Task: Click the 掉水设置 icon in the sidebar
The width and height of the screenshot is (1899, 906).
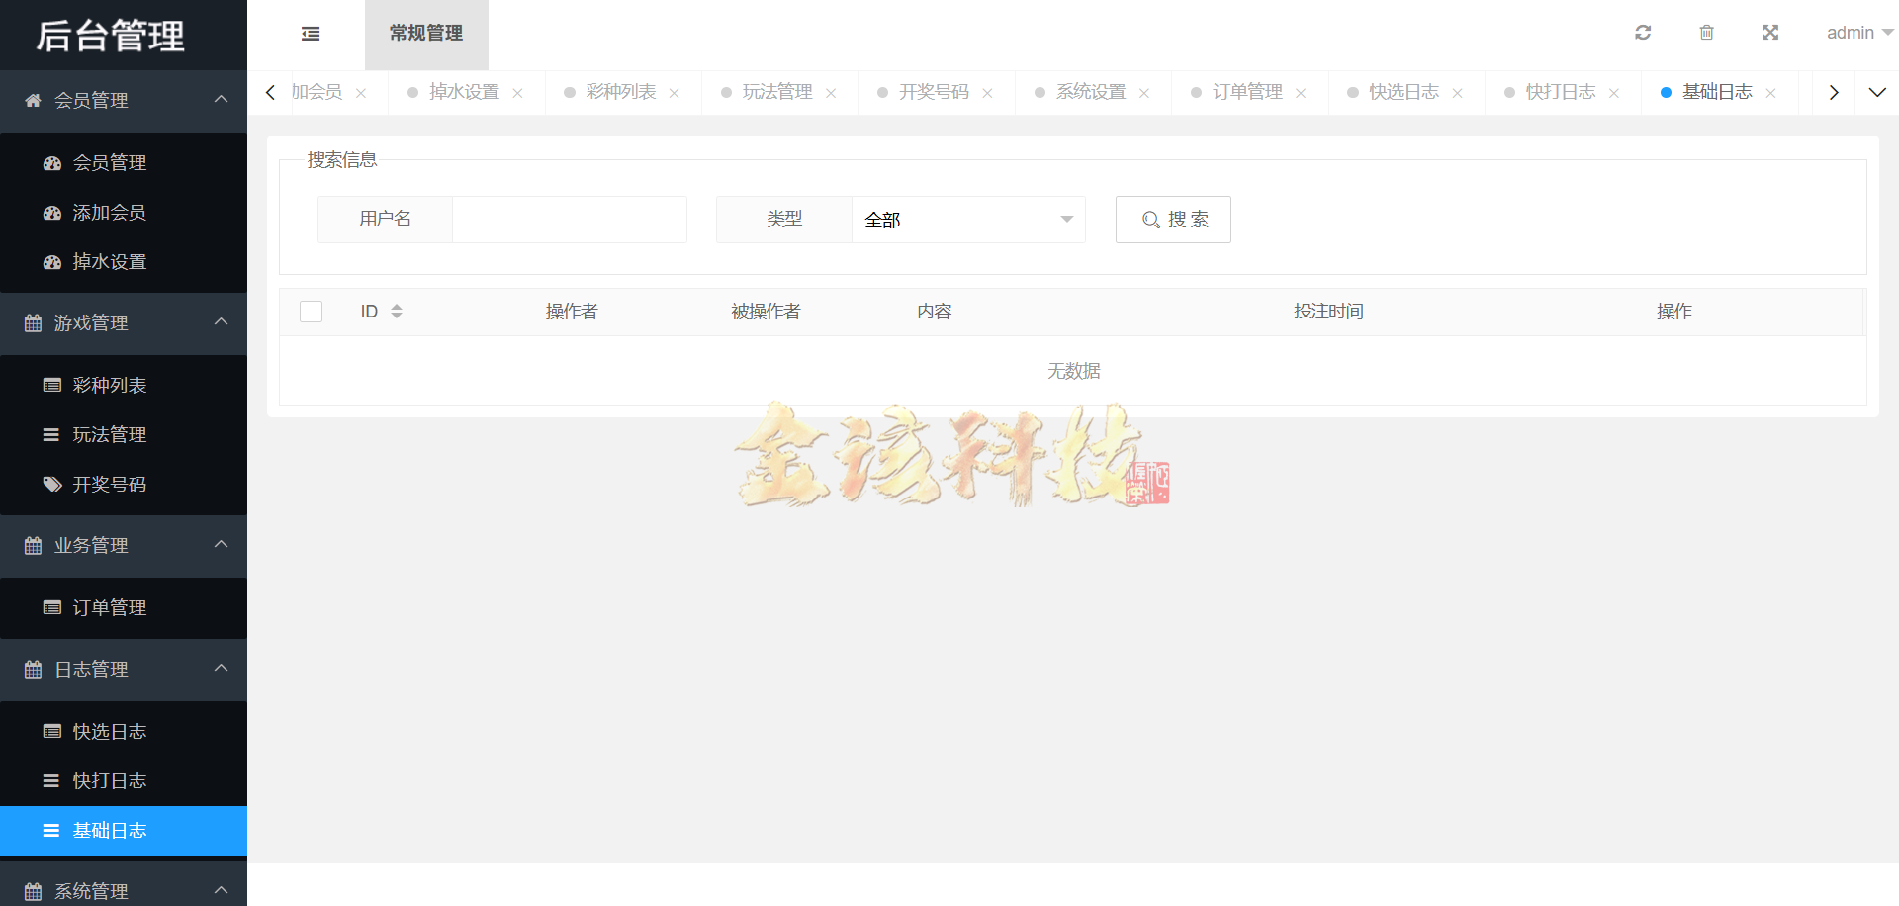Action: tap(52, 262)
